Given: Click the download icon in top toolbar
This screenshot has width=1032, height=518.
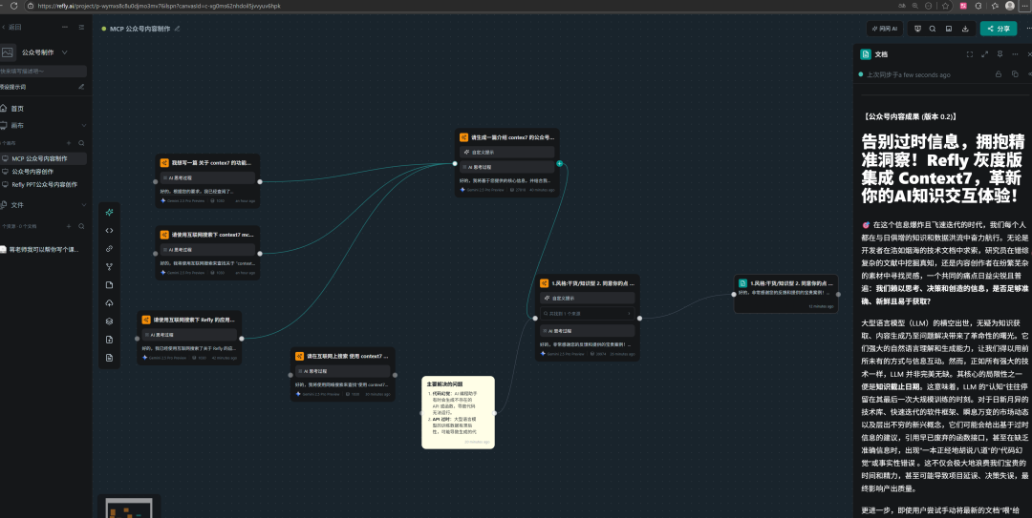Looking at the screenshot, I should 966,29.
